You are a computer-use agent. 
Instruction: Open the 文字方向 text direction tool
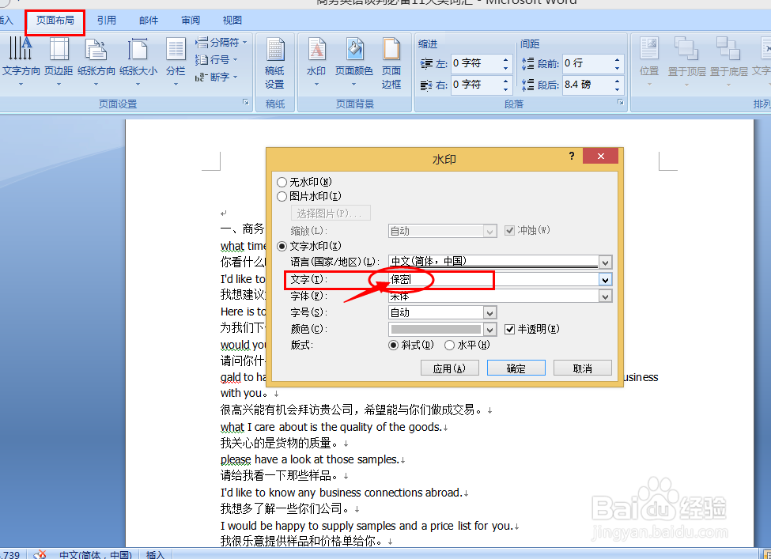click(x=21, y=61)
